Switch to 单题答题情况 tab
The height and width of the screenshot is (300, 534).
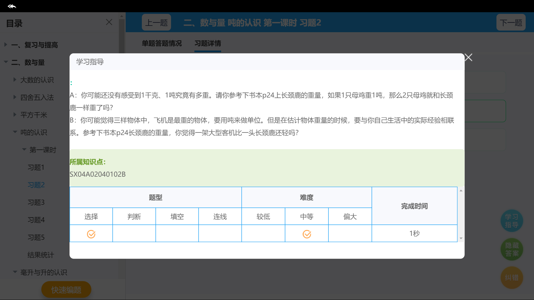pyautogui.click(x=162, y=43)
